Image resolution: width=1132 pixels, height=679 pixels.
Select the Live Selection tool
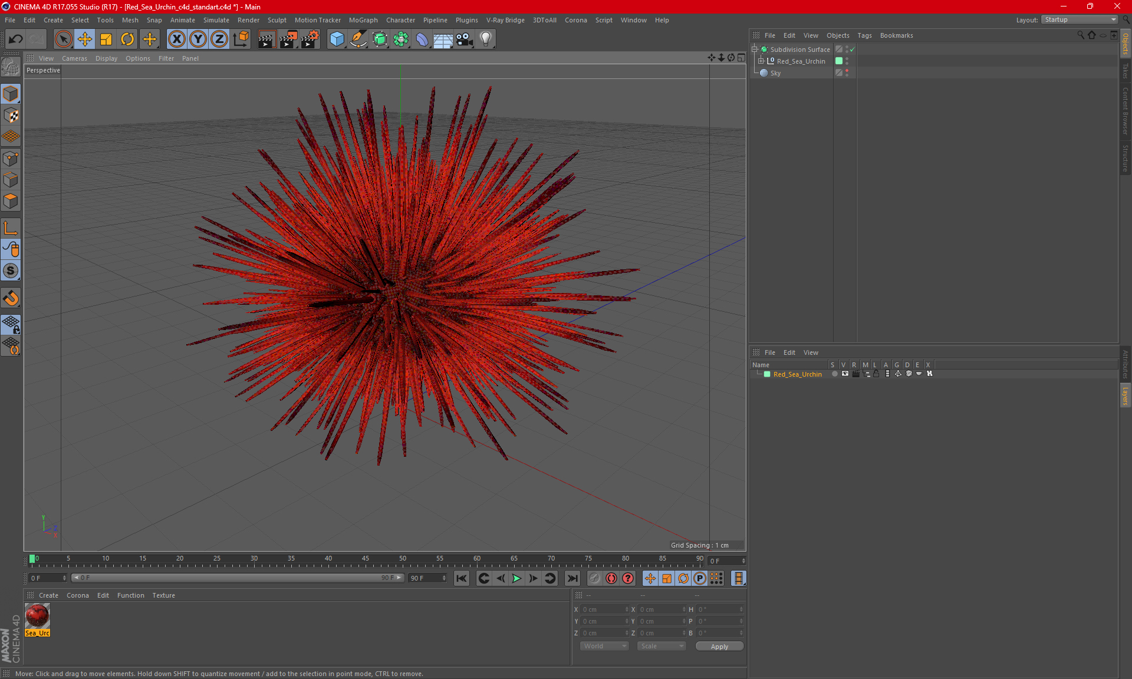tap(63, 39)
